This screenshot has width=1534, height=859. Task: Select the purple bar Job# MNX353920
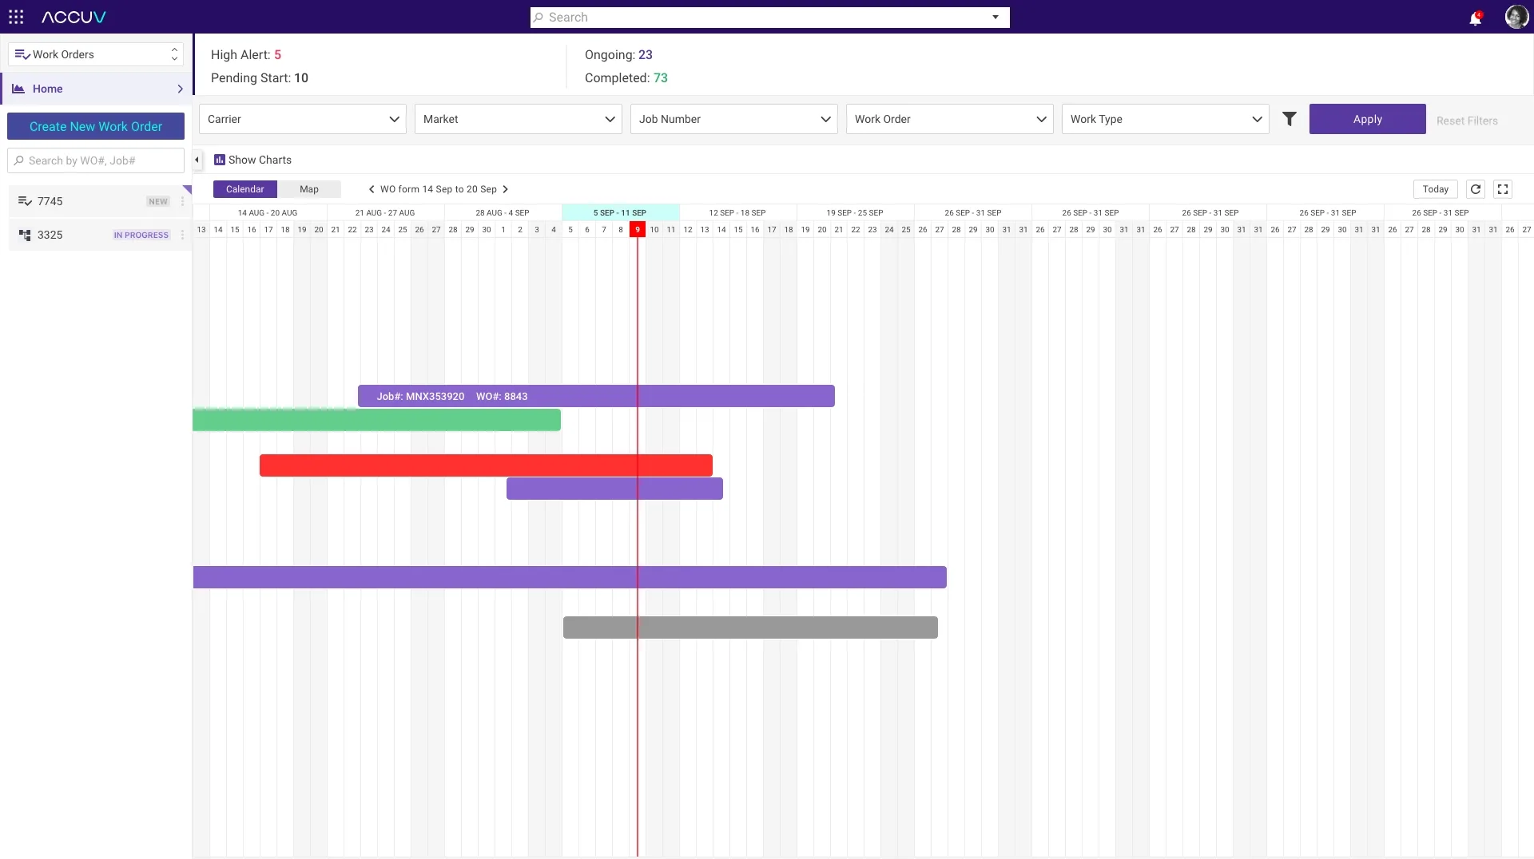point(596,396)
